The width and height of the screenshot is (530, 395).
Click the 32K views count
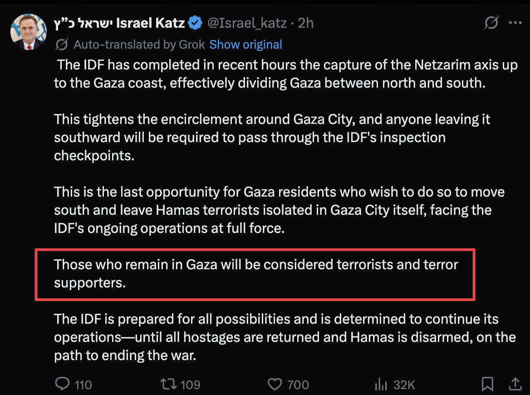[404, 385]
